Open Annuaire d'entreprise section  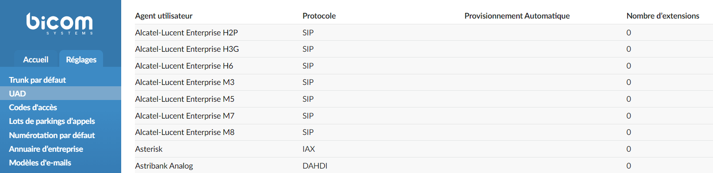(x=46, y=149)
